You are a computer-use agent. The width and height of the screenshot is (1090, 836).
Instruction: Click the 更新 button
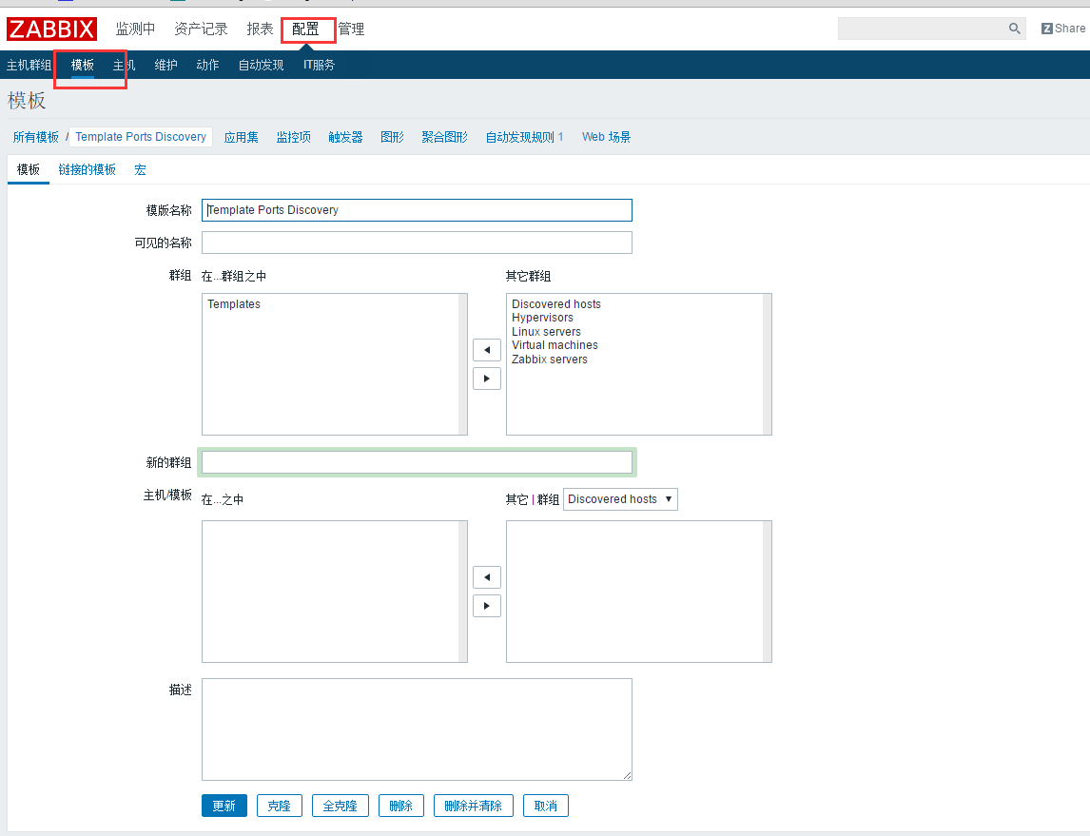click(224, 806)
